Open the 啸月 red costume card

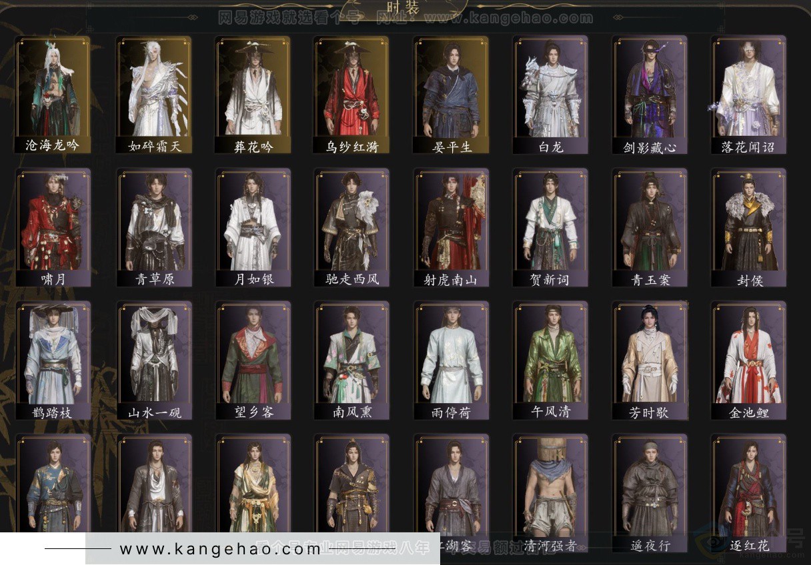(x=53, y=228)
